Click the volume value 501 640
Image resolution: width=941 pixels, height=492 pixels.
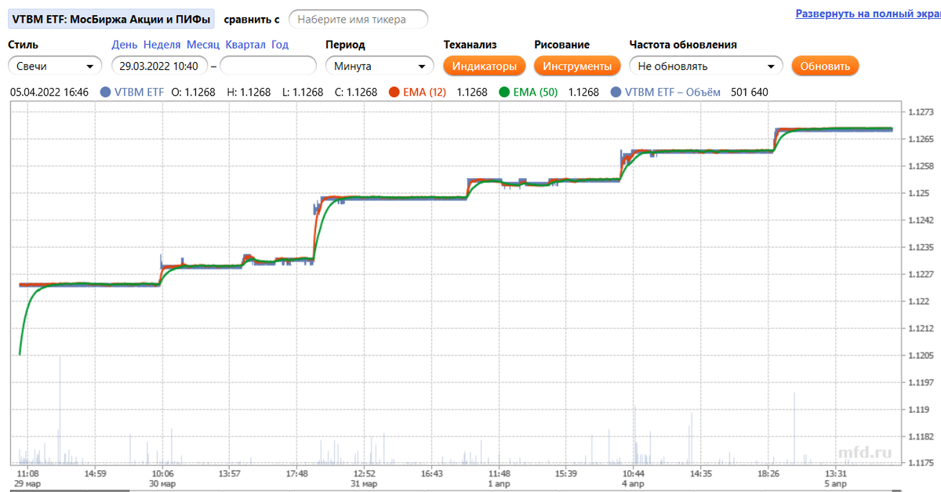(749, 93)
